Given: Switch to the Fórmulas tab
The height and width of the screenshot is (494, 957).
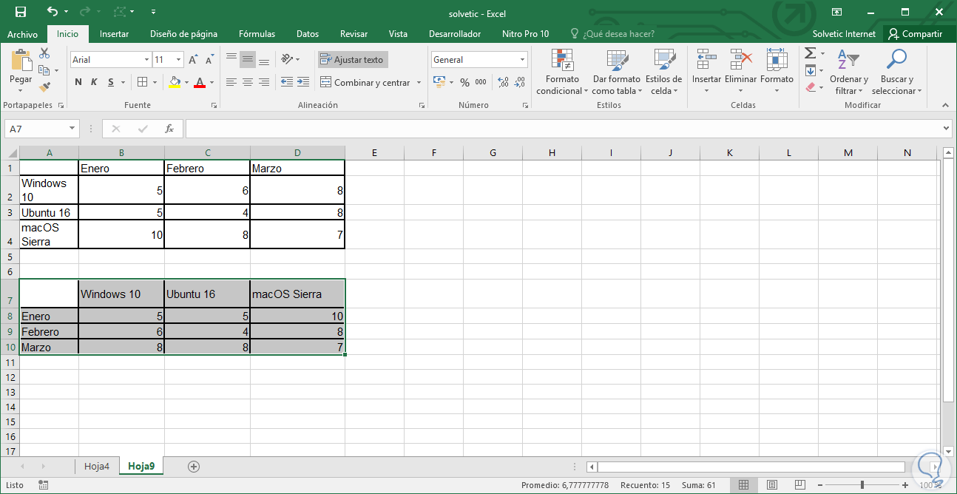Looking at the screenshot, I should click(x=257, y=34).
